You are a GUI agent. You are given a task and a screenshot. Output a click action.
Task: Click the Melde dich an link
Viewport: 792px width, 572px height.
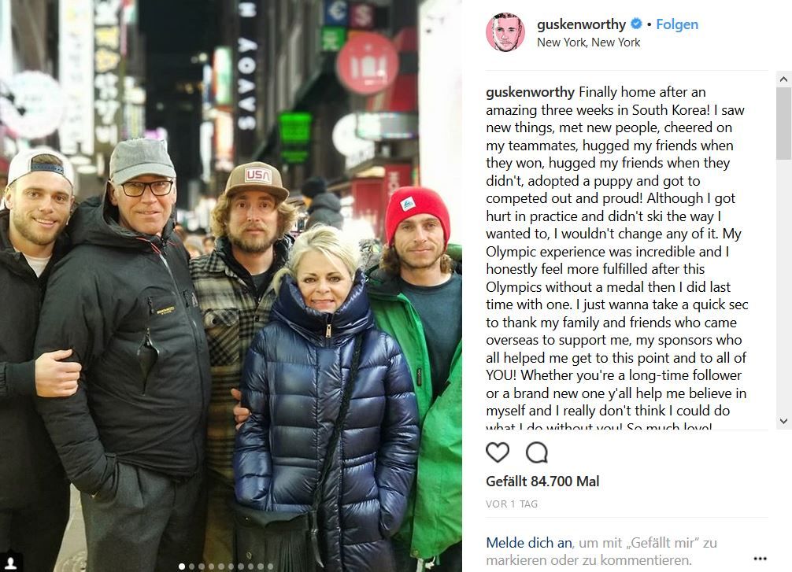[x=529, y=543]
